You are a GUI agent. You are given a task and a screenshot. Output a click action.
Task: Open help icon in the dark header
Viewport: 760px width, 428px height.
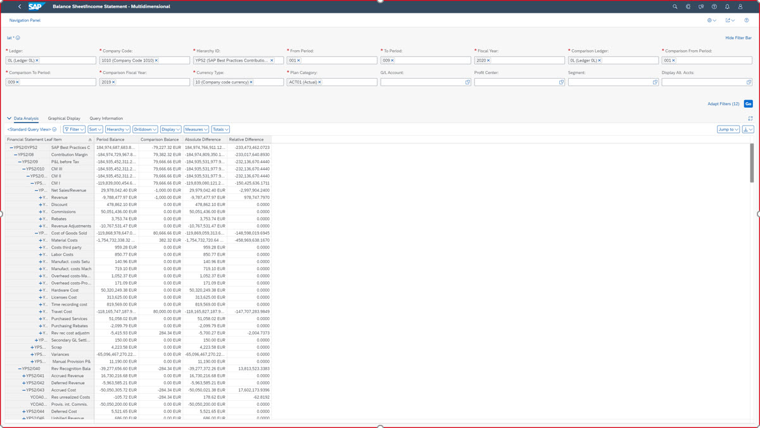(714, 6)
